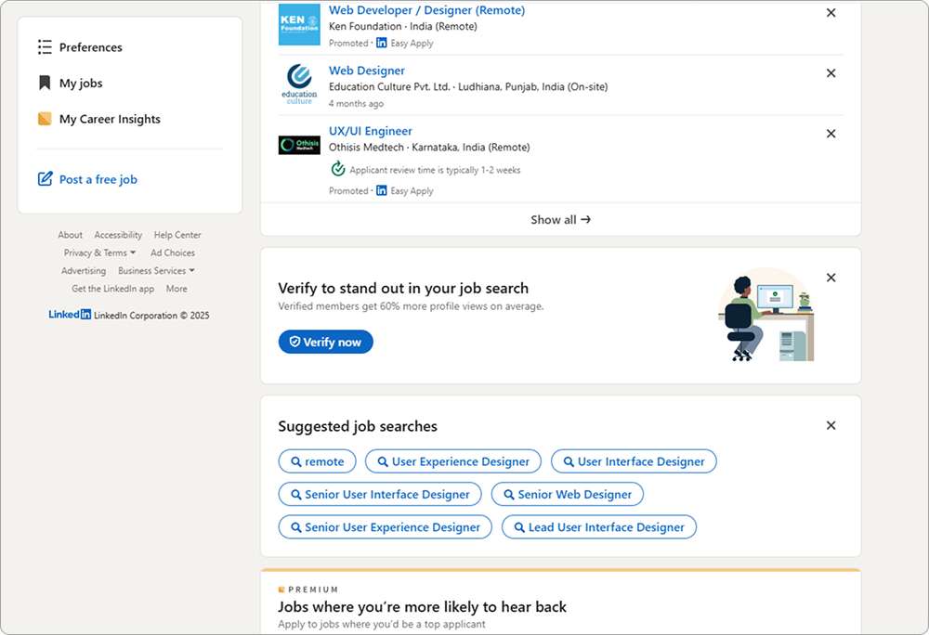This screenshot has height=635, width=929.
Task: Open the Web Developer / Designer (Remote) job
Action: click(x=426, y=10)
